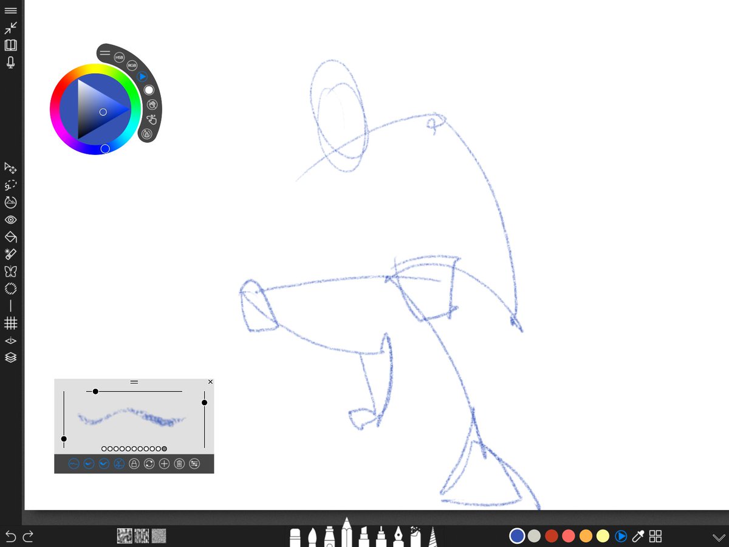
Task: Select the lasso selection tool
Action: (11, 185)
